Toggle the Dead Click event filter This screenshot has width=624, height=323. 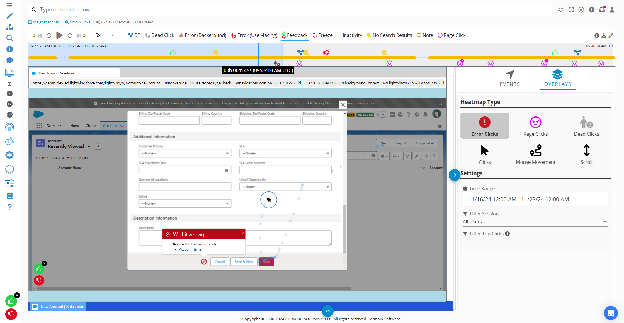pos(160,35)
